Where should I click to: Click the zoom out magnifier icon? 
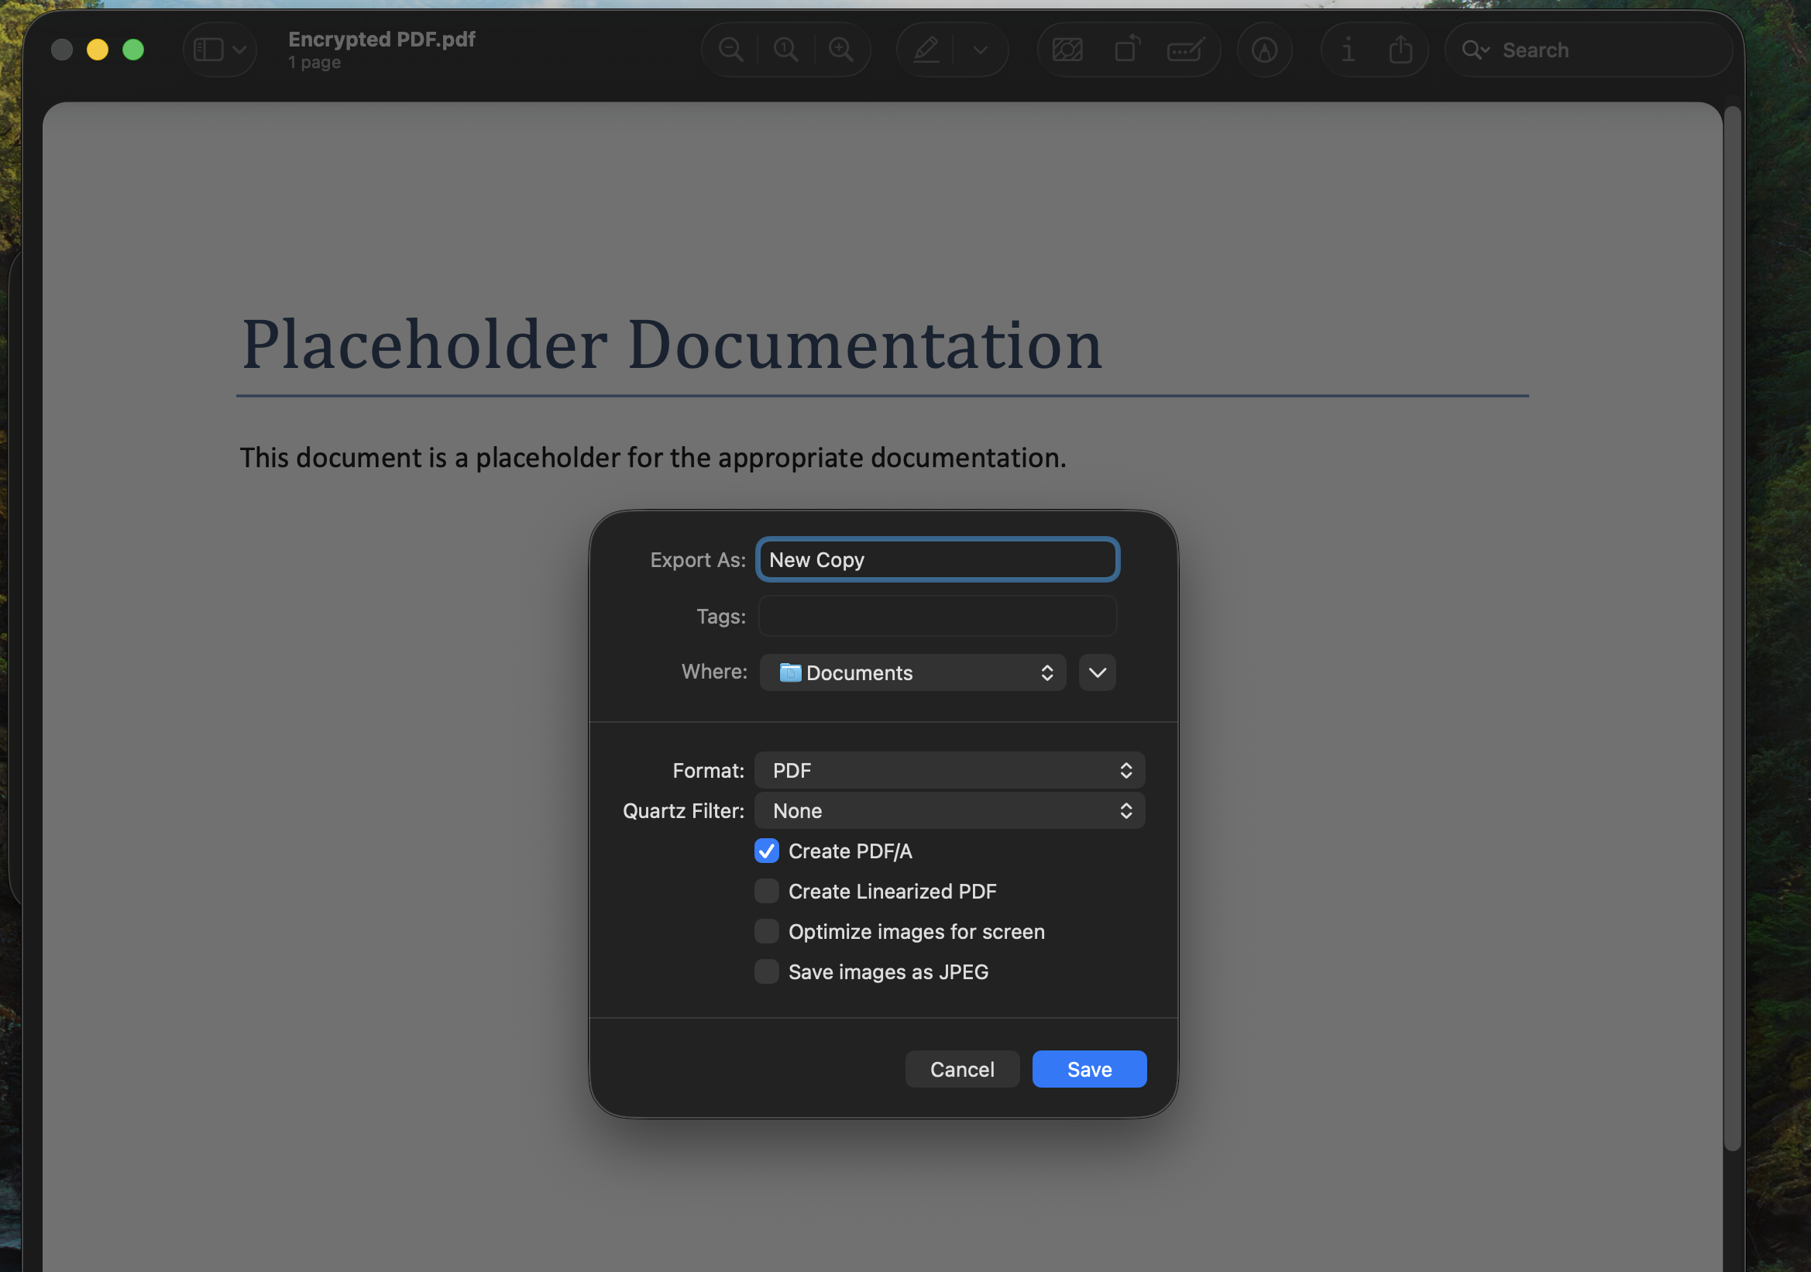pyautogui.click(x=730, y=50)
